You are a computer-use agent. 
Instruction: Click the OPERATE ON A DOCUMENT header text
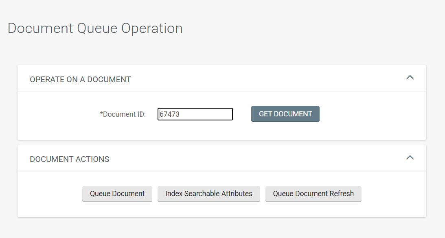point(80,79)
